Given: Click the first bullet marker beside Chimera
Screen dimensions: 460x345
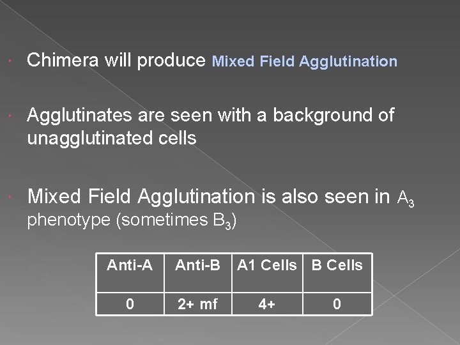Looking at the screenshot, I should (x=10, y=61).
